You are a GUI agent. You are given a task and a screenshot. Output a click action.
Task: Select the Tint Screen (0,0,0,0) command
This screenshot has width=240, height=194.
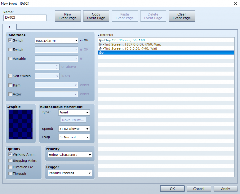tap(166, 48)
